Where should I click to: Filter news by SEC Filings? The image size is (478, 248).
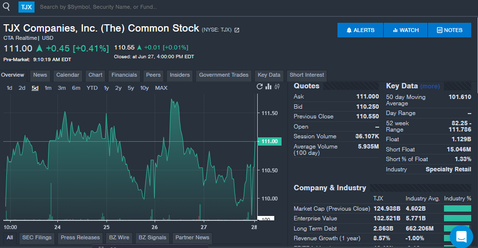point(37,238)
